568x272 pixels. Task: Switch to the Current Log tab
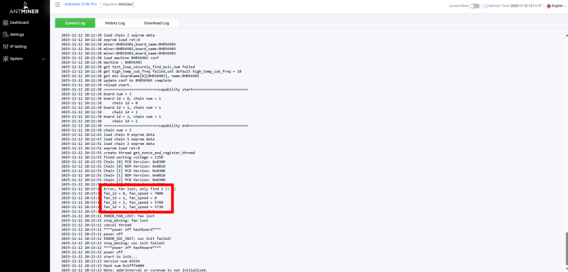(x=75, y=23)
